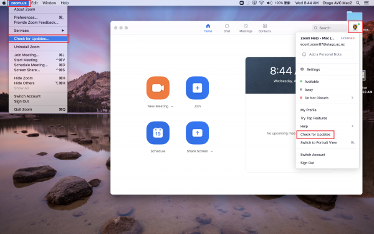Switch to the Contacts tab

coord(265,28)
